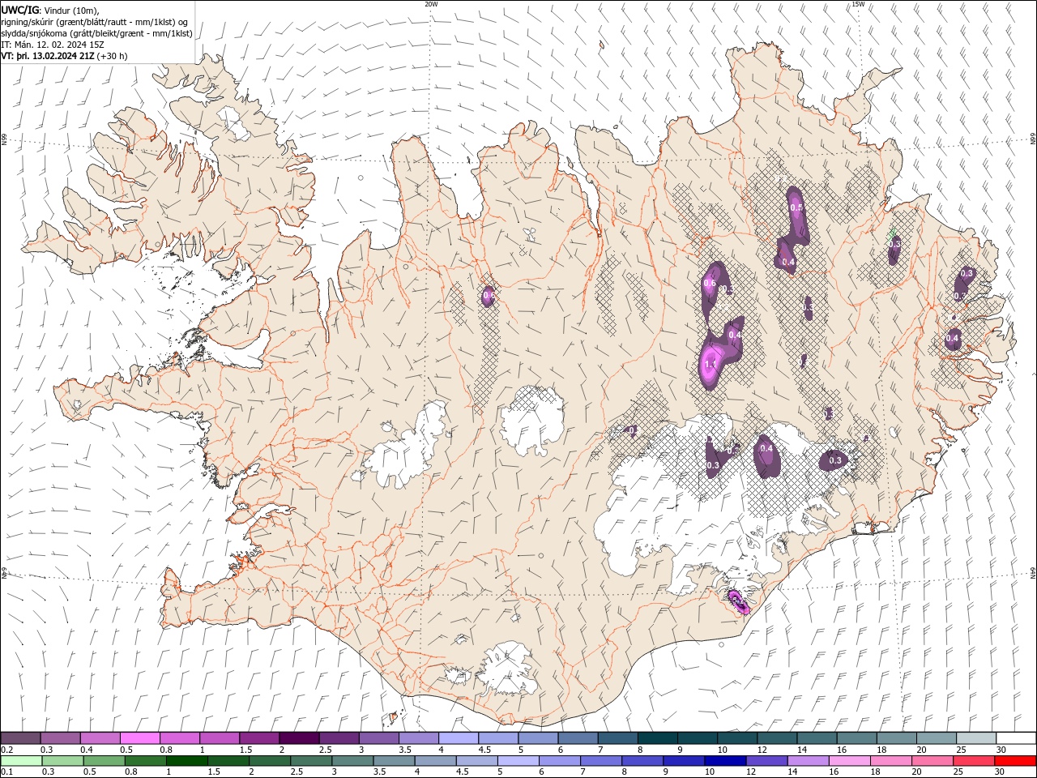Pick the light lavender 5–6 rain legend swatch
The height and width of the screenshot is (778, 1037).
coord(518,761)
